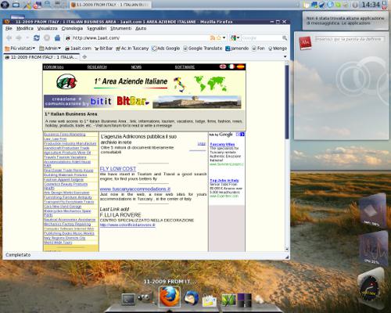Open the Fon bookmark
The image size is (391, 313).
[258, 49]
